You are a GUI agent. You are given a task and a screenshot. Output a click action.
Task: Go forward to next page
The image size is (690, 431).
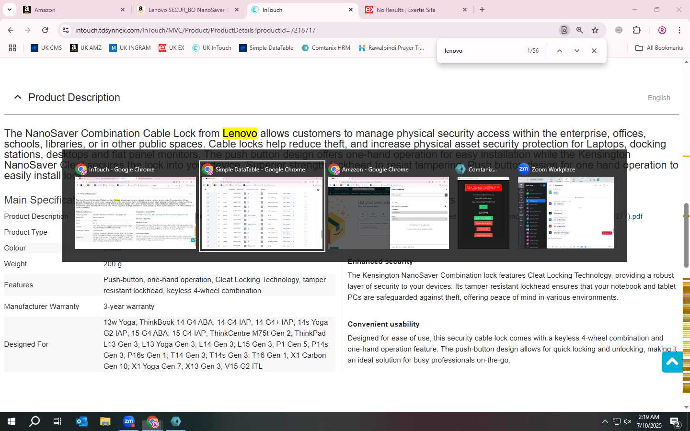click(28, 30)
